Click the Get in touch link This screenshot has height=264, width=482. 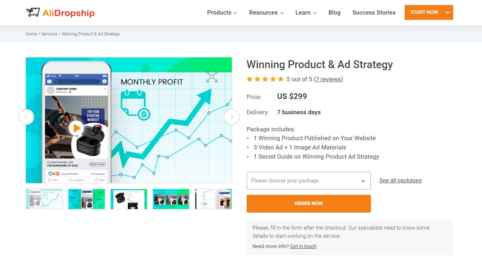click(303, 246)
